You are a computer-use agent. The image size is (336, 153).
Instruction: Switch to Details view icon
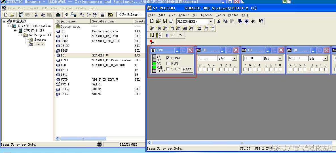[x=102, y=14]
